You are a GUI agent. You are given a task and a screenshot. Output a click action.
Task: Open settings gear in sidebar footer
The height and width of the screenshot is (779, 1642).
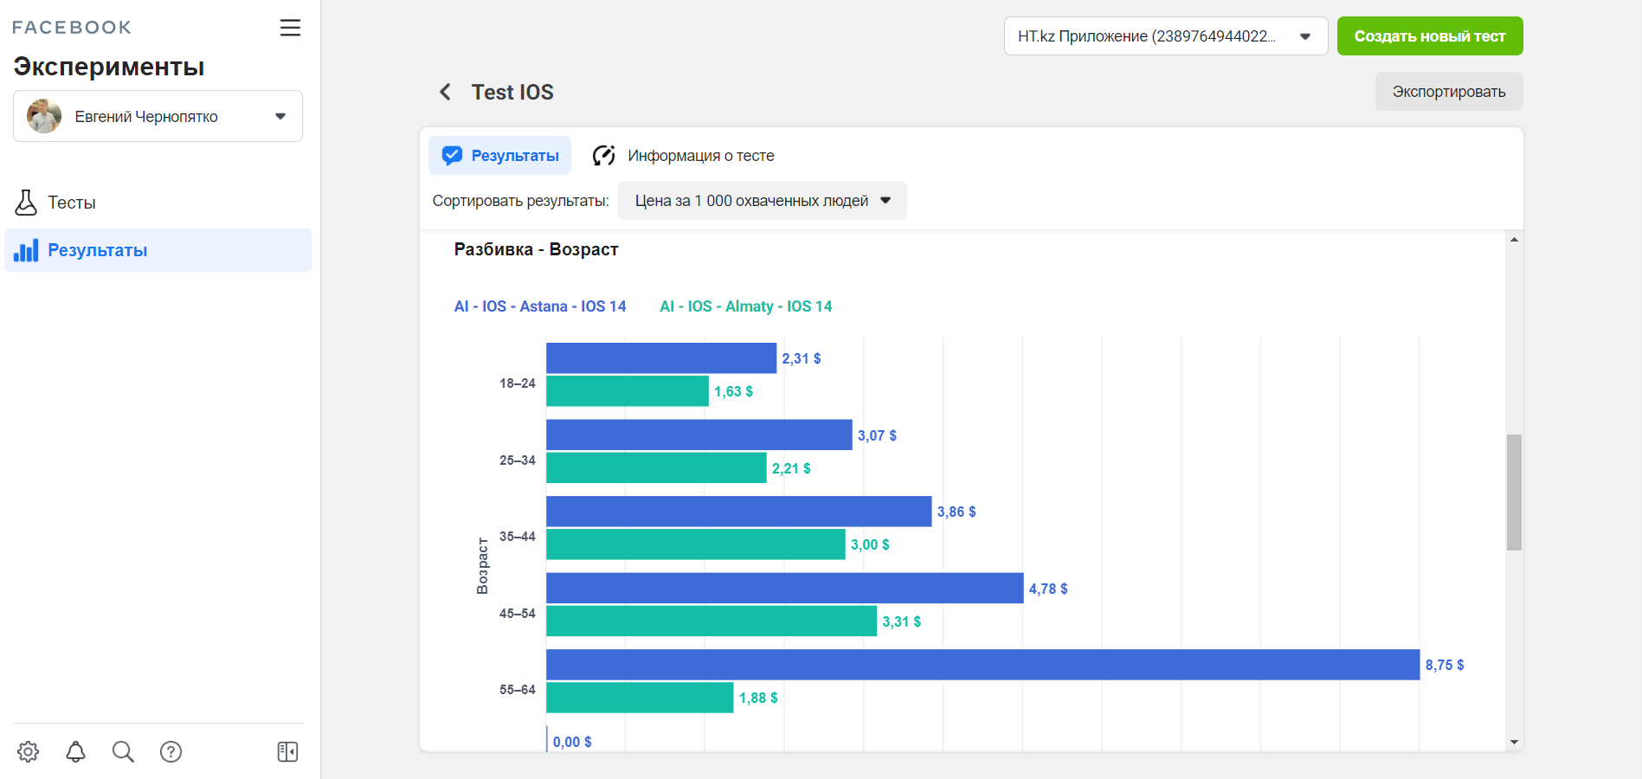point(29,751)
